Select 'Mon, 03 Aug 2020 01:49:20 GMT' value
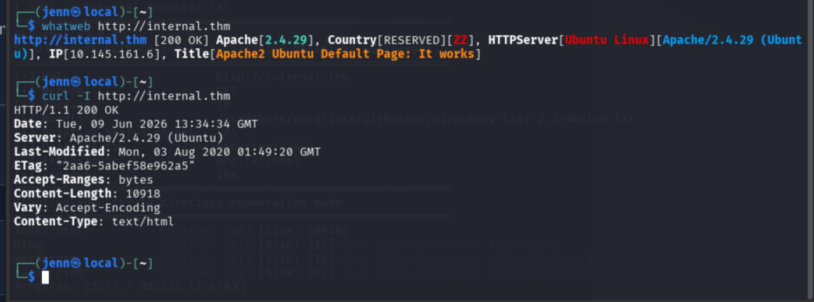Viewport: 814px width, 302px height. coord(220,152)
